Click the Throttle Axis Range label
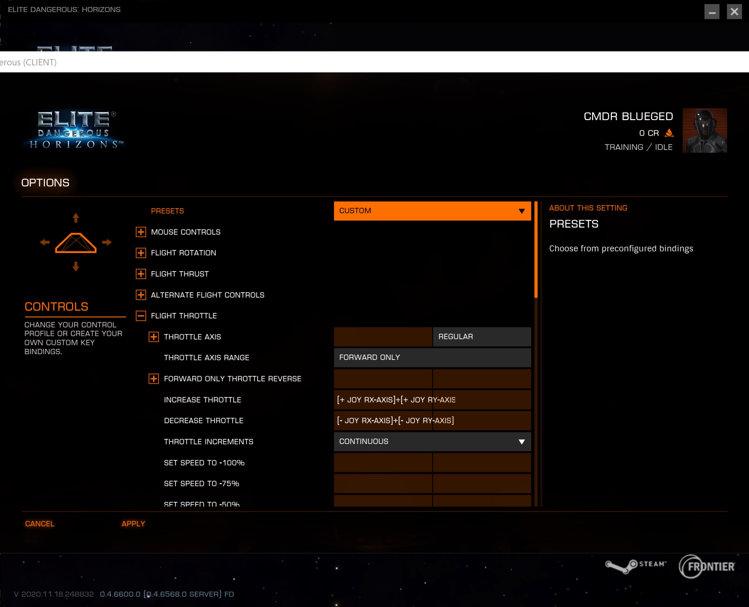 tap(206, 358)
